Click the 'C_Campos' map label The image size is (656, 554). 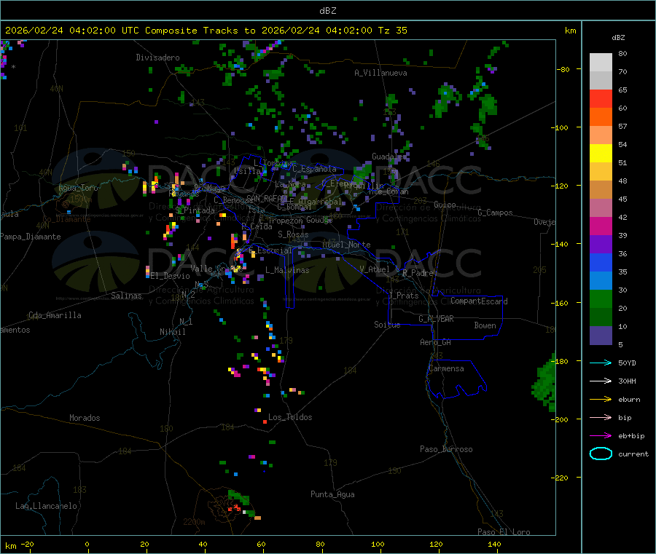coord(496,213)
